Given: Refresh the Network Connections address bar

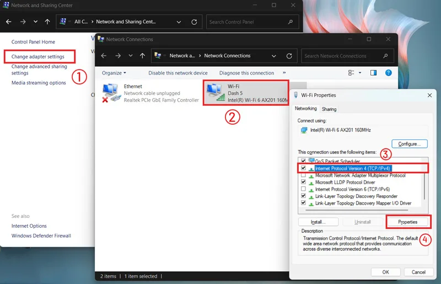Looking at the screenshot, I should (x=289, y=56).
